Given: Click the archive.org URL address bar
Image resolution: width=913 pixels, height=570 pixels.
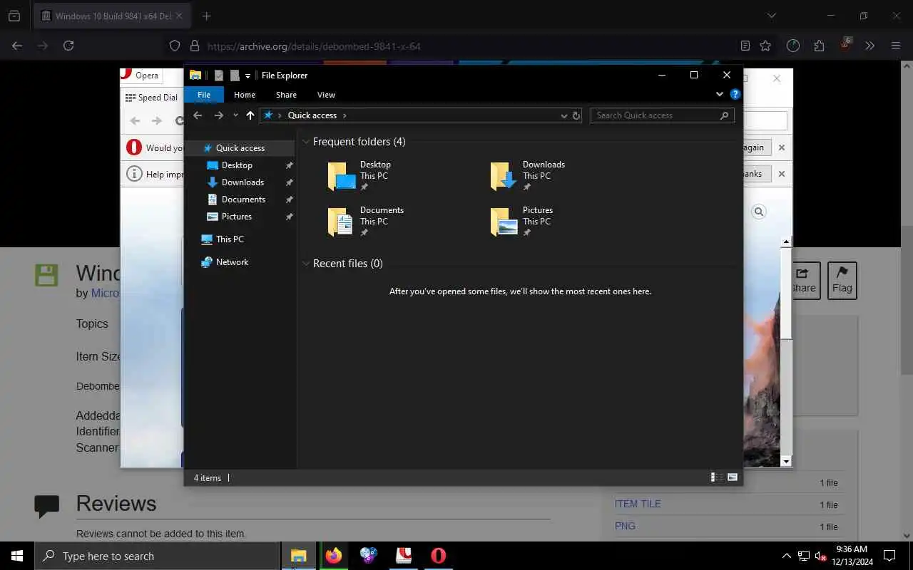Looking at the screenshot, I should point(314,46).
